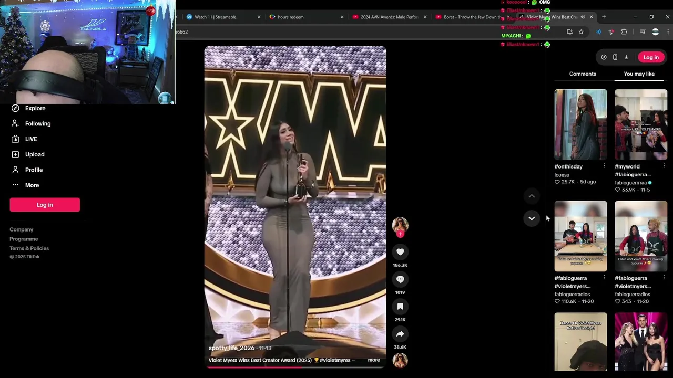Go to the next video with down chevron

click(532, 218)
